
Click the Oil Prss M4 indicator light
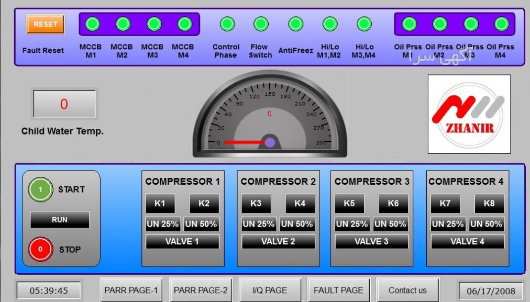pos(502,24)
